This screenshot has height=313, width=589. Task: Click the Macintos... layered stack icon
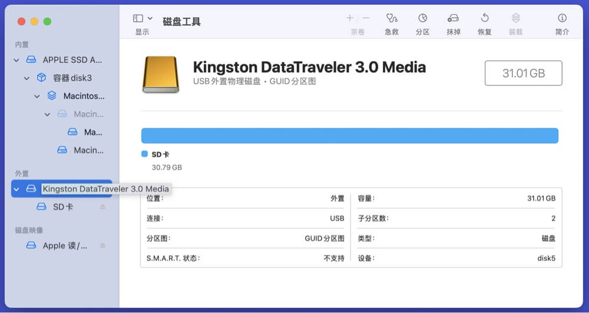coord(52,96)
